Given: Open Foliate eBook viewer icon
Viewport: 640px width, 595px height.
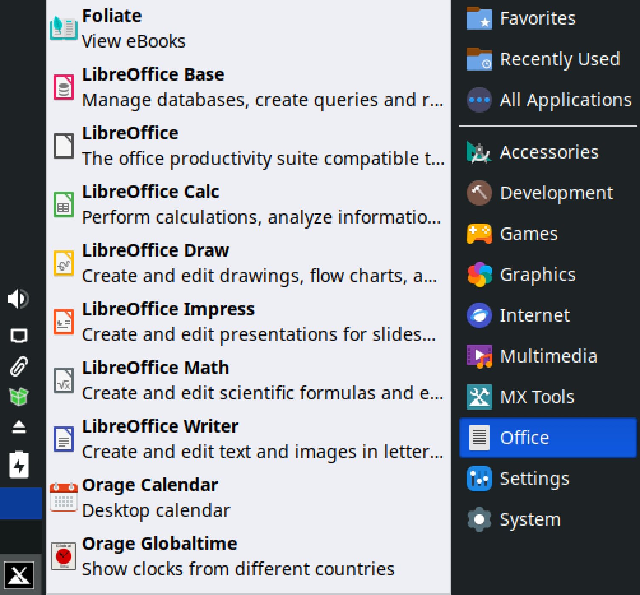Looking at the screenshot, I should pos(63,28).
